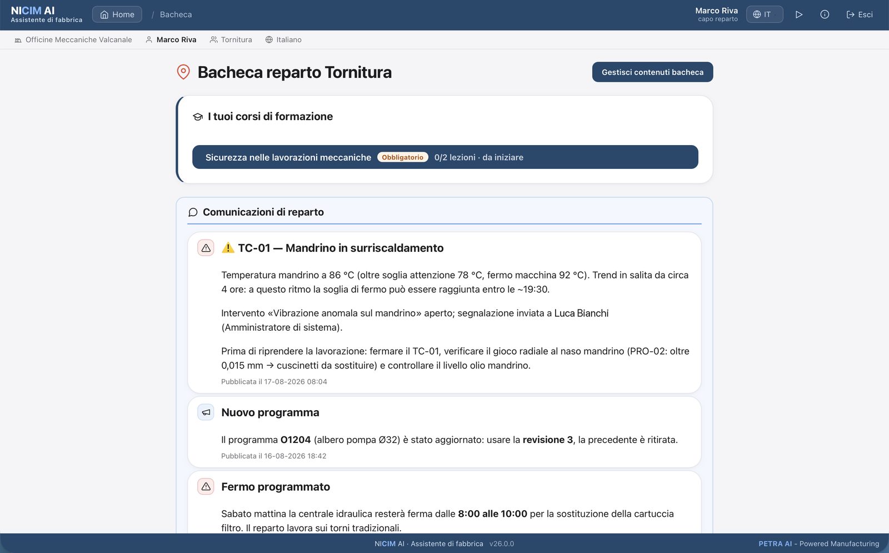This screenshot has width=889, height=553.
Task: Click the NICIM AI logo
Action: click(47, 14)
